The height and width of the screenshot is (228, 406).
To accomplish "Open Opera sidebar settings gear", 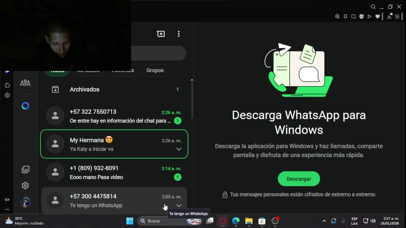I will click(7, 95).
